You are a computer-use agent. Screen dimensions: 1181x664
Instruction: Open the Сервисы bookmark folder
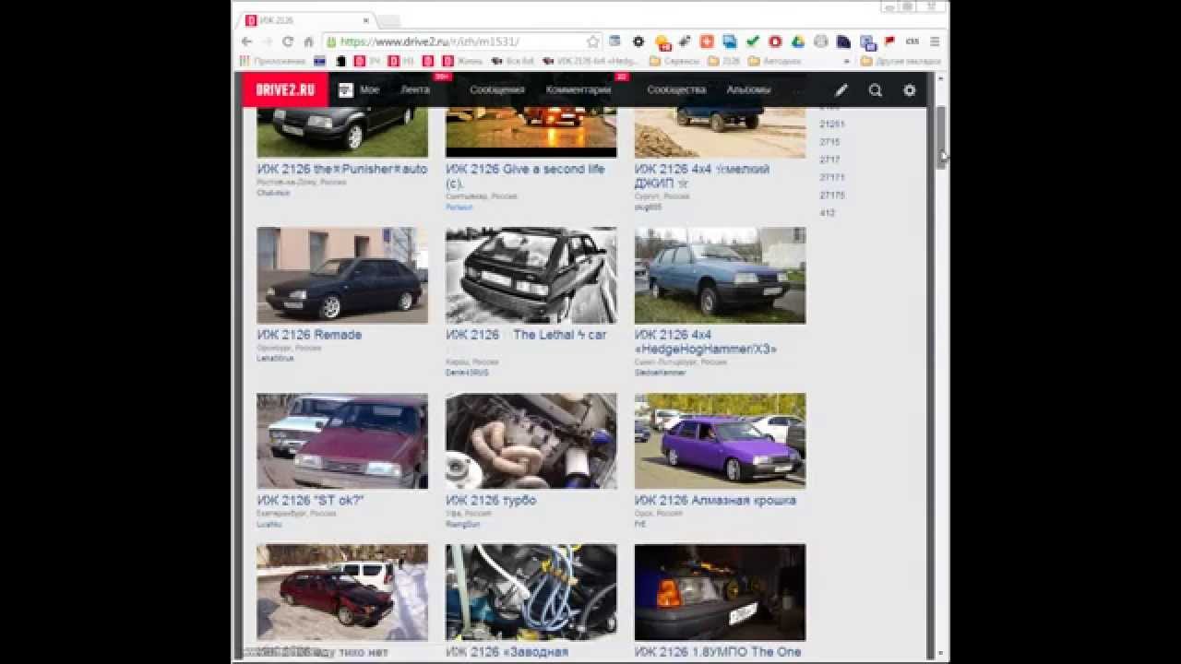pyautogui.click(x=673, y=61)
